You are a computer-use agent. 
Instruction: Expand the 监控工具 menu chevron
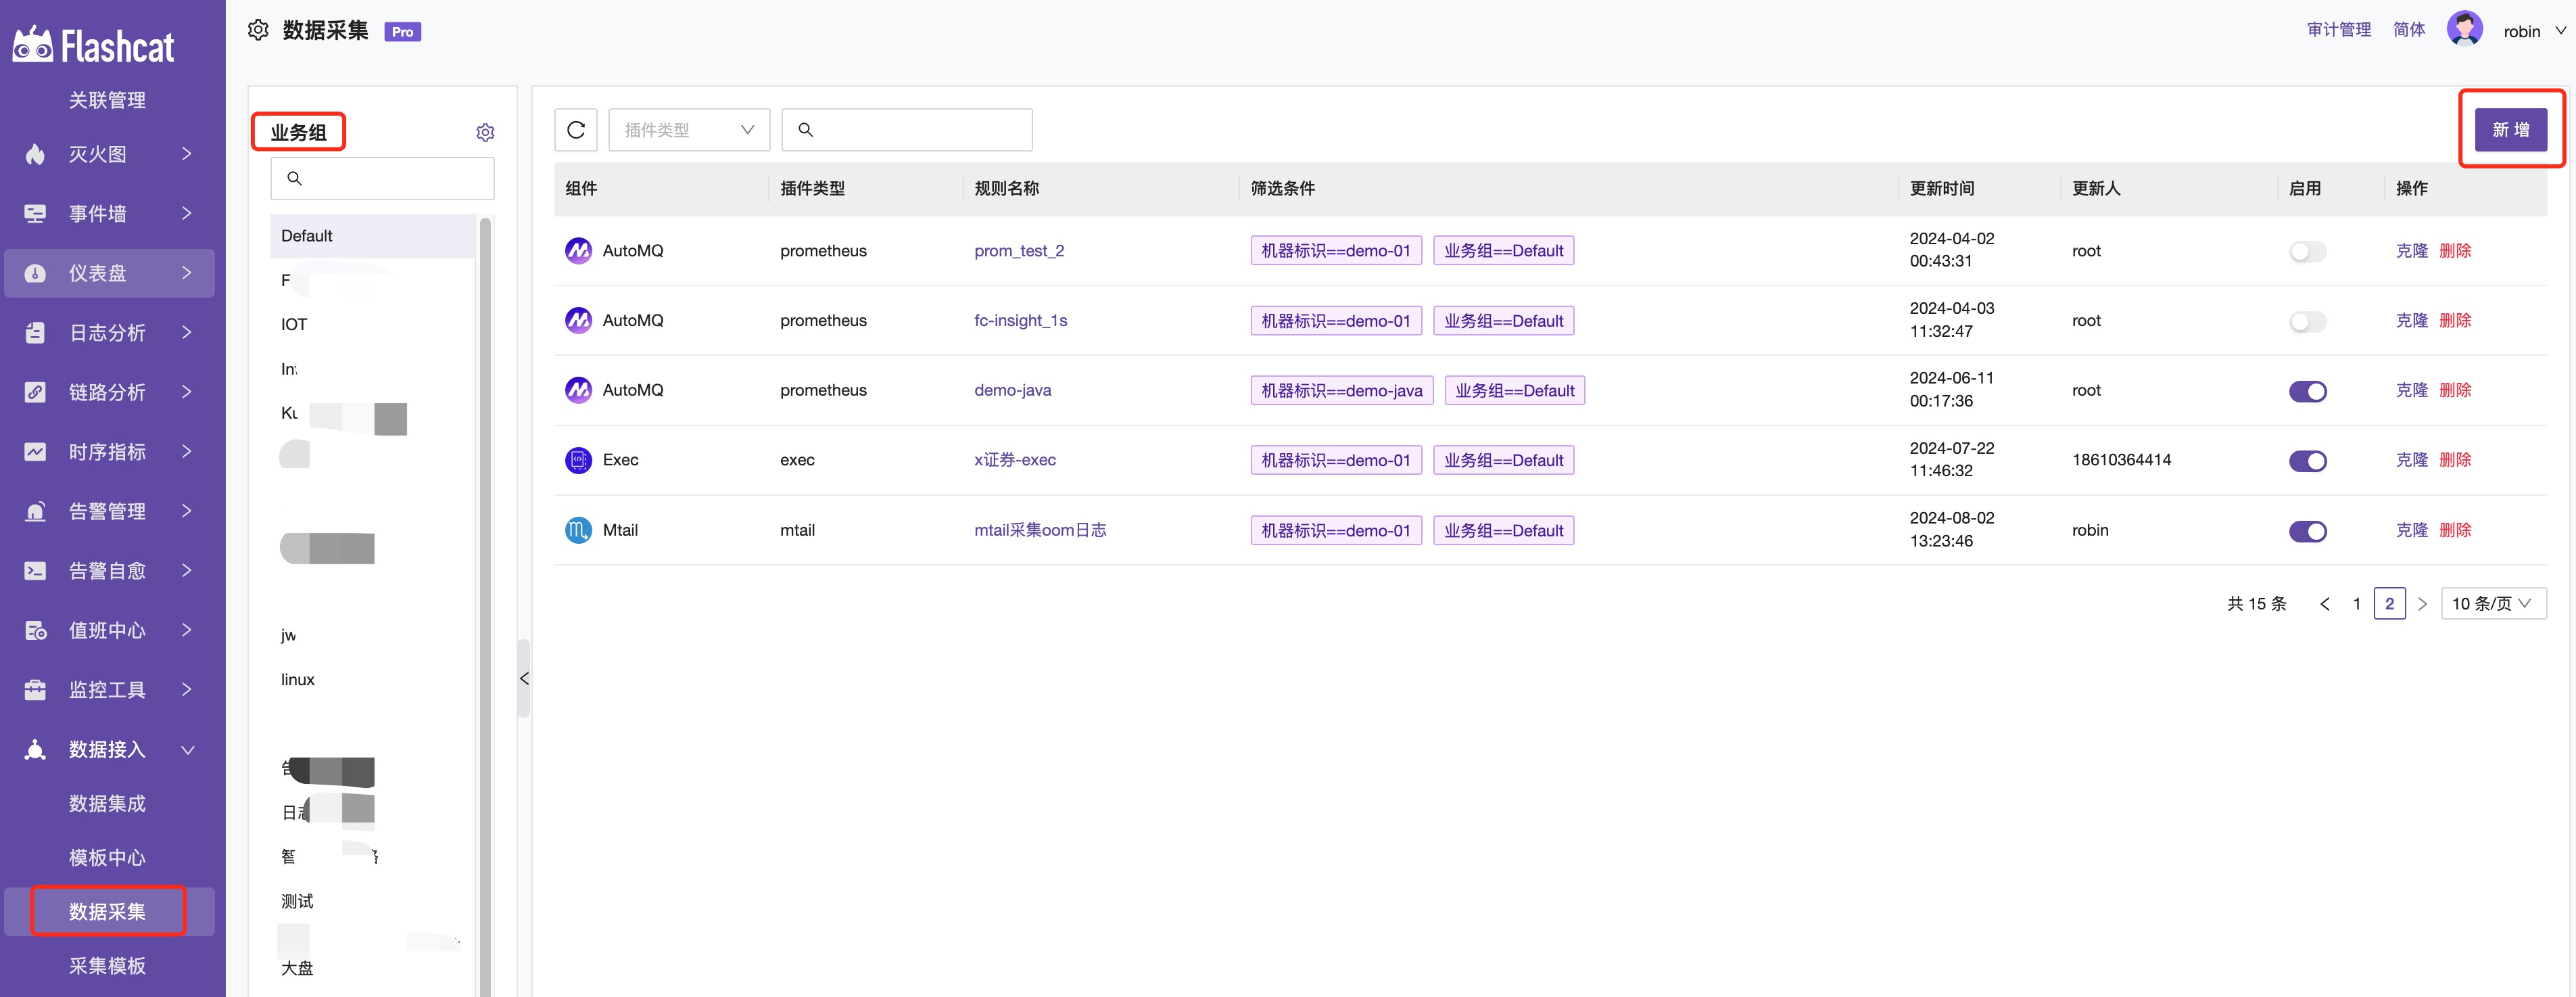[187, 689]
